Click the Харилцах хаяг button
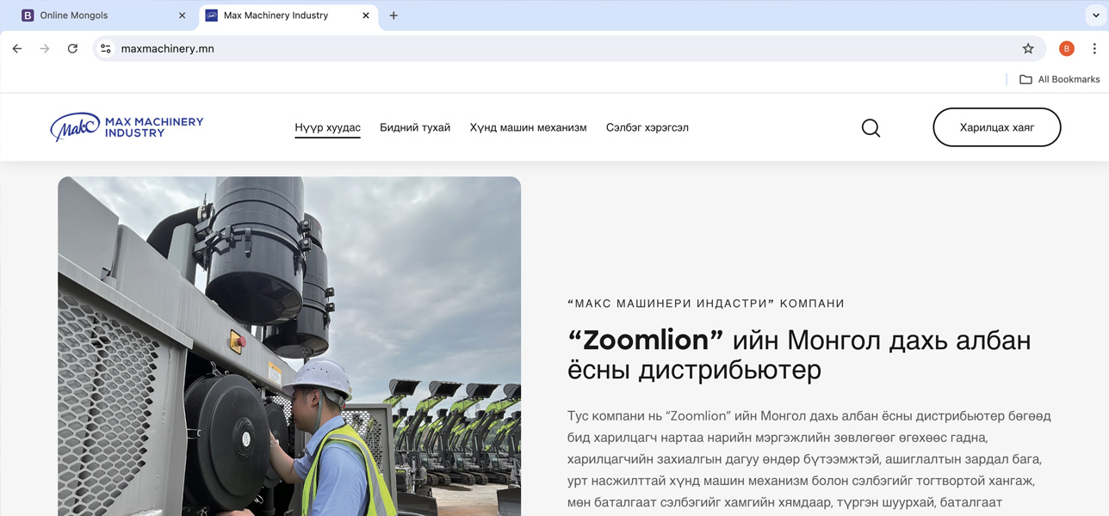1109x516 pixels. click(997, 127)
